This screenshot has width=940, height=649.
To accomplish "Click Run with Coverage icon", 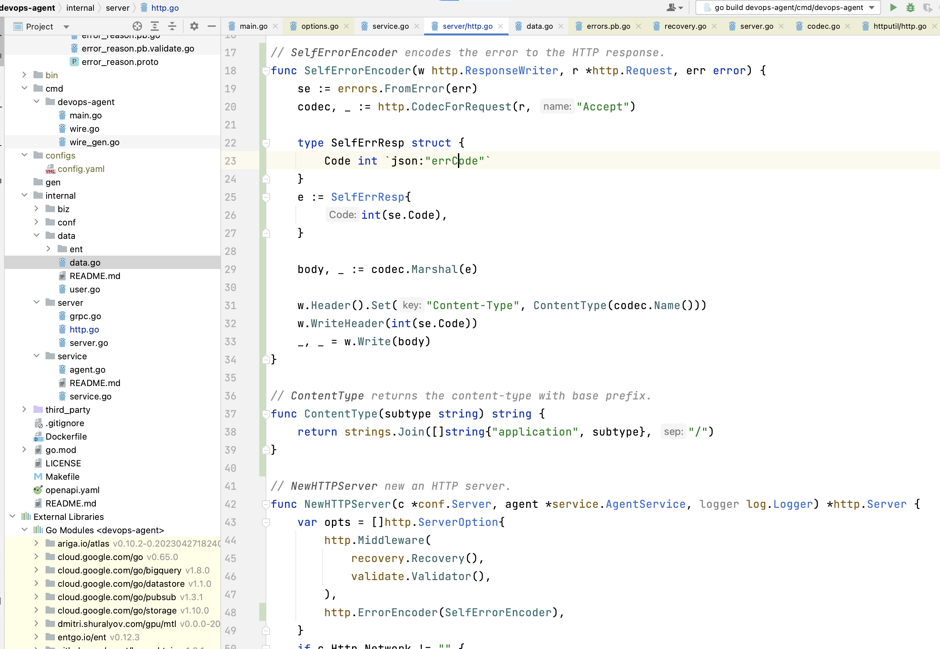I will point(927,7).
